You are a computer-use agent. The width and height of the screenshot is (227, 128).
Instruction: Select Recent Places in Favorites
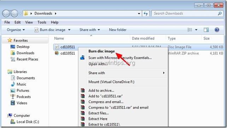(x=27, y=59)
